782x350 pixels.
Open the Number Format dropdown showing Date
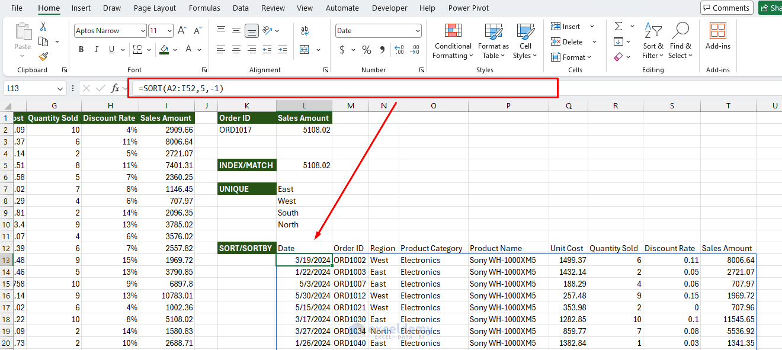[418, 31]
